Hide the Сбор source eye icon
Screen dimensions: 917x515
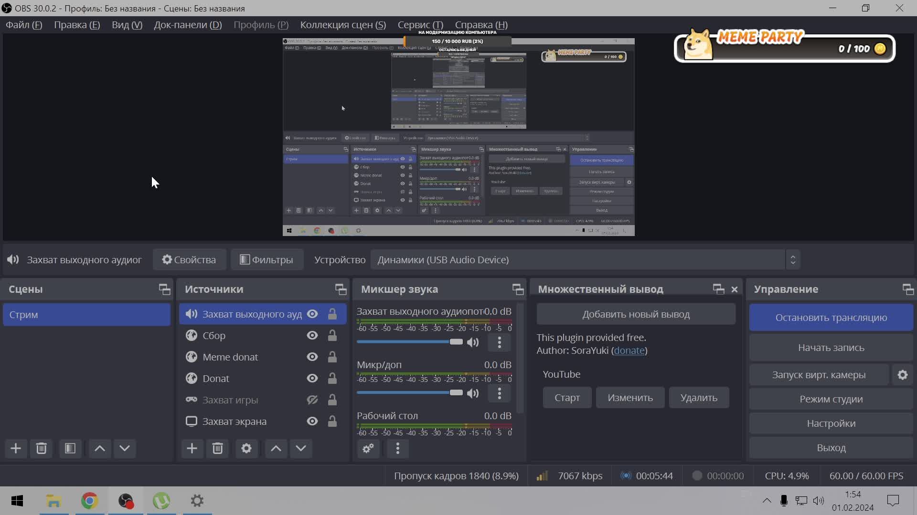[312, 336]
